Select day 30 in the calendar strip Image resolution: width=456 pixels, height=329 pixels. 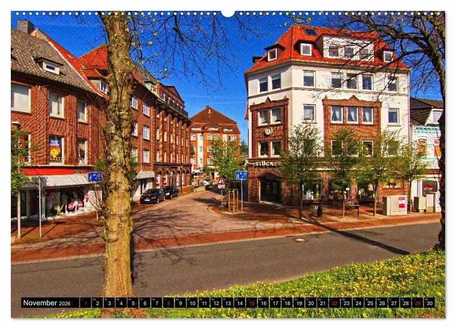click(430, 303)
